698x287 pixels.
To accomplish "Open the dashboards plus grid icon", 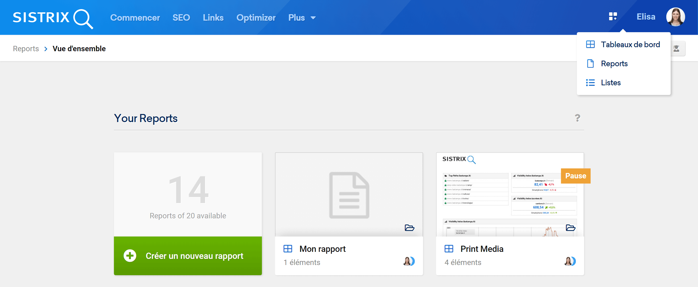I will pyautogui.click(x=613, y=17).
